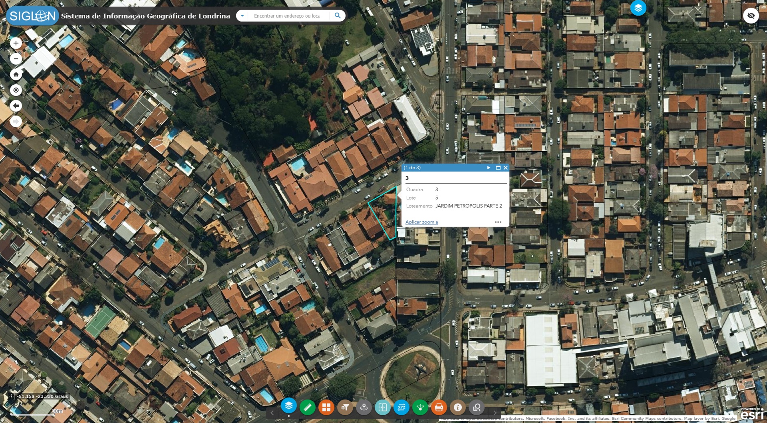
Task: Open the information about widget
Action: (458, 407)
